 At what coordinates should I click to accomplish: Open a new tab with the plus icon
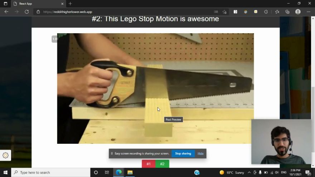(70, 4)
